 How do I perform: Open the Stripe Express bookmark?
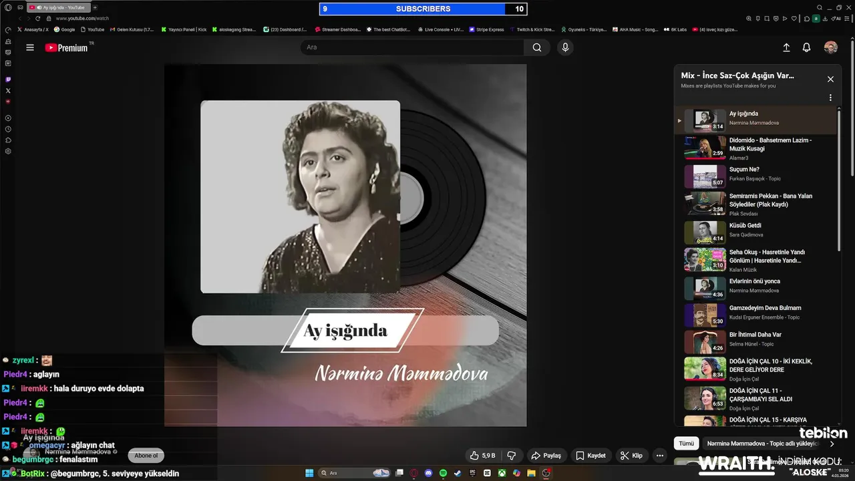pyautogui.click(x=487, y=29)
